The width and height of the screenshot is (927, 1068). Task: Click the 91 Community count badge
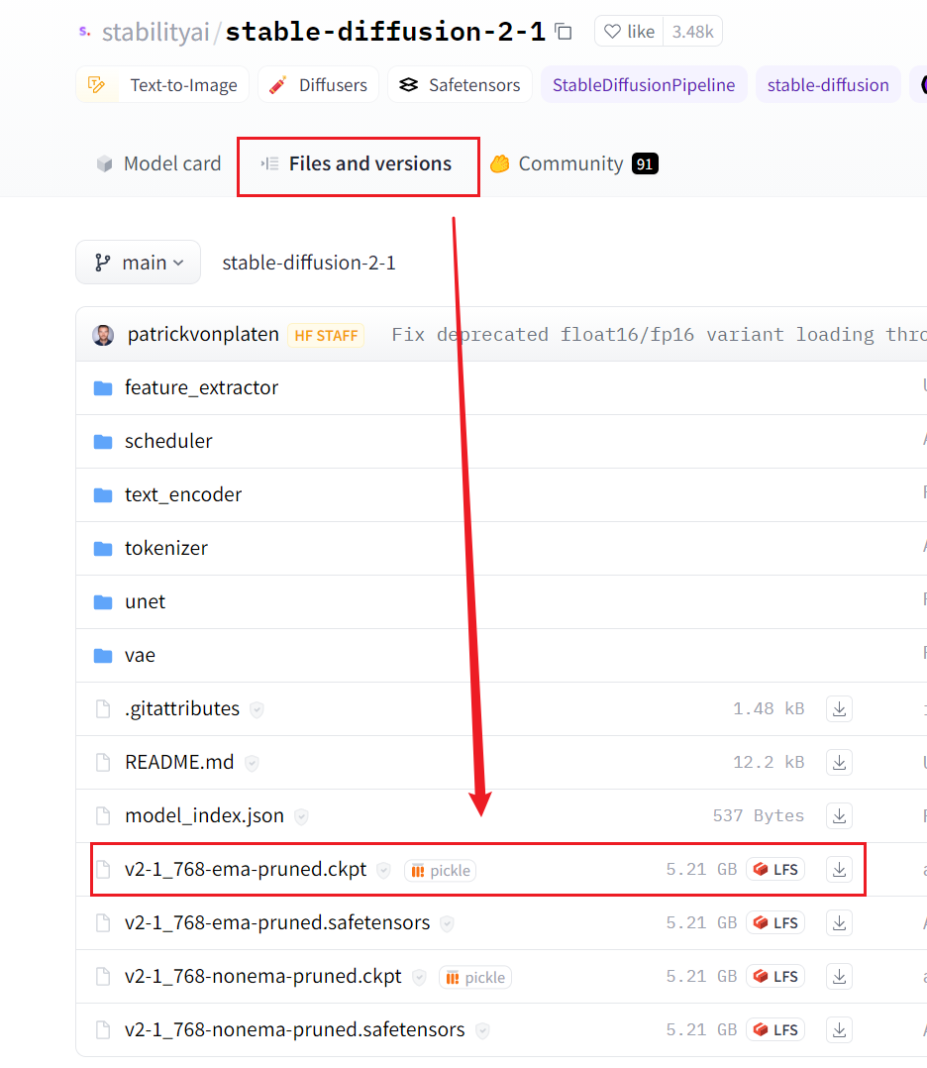[645, 164]
